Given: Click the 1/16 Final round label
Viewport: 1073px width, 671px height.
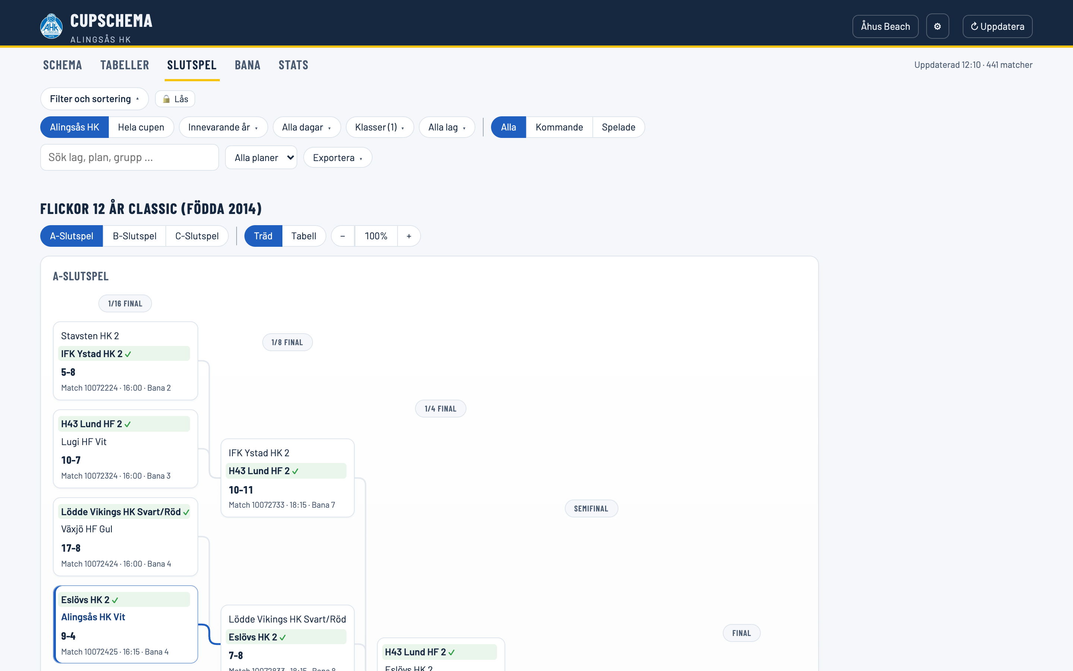Looking at the screenshot, I should pos(125,303).
